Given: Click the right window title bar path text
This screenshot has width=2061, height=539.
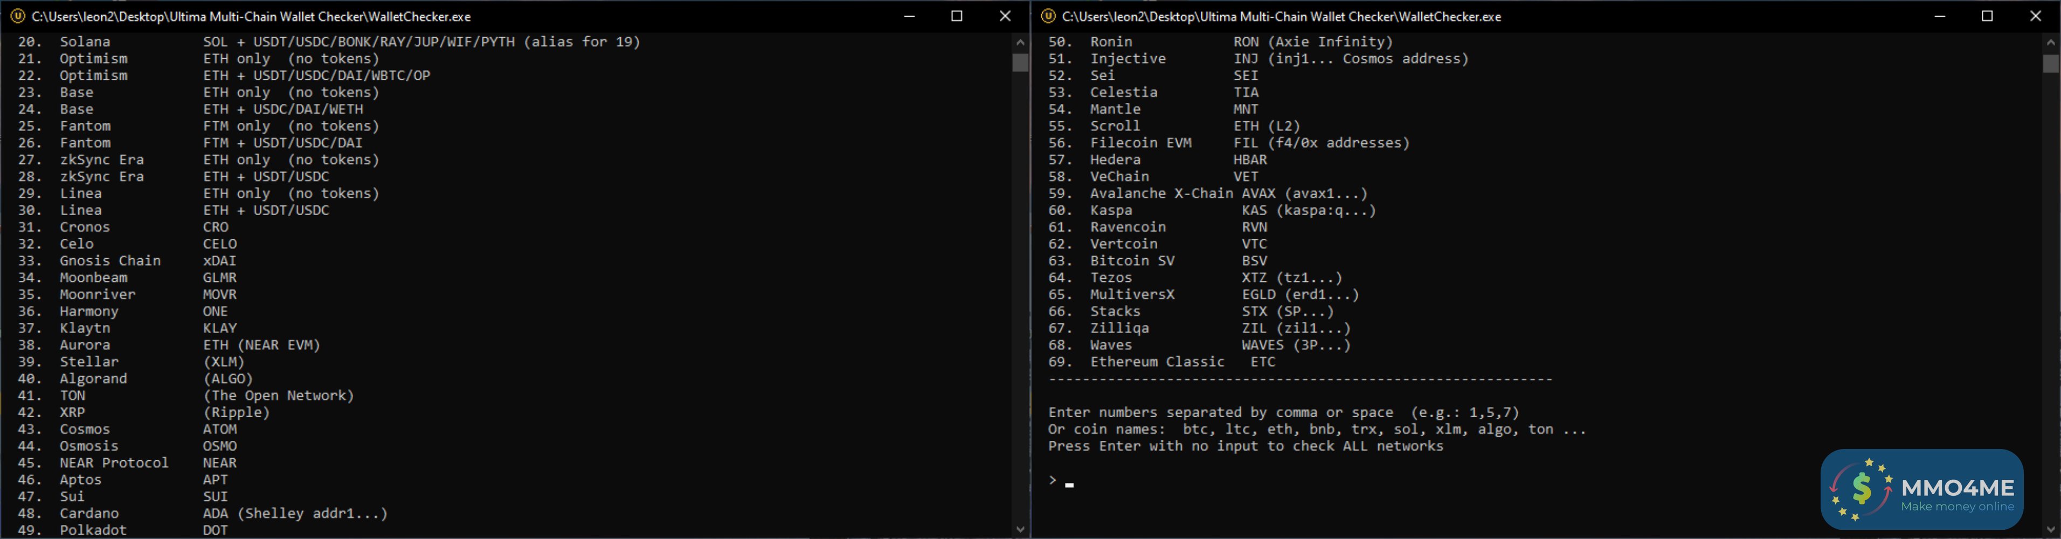Looking at the screenshot, I should [1282, 16].
